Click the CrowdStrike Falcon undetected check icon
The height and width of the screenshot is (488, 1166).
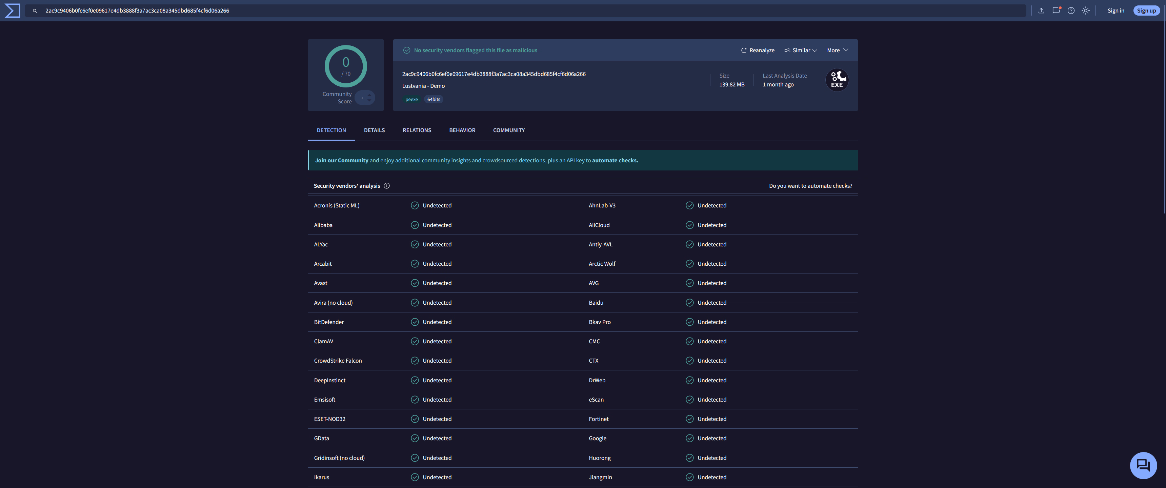415,361
